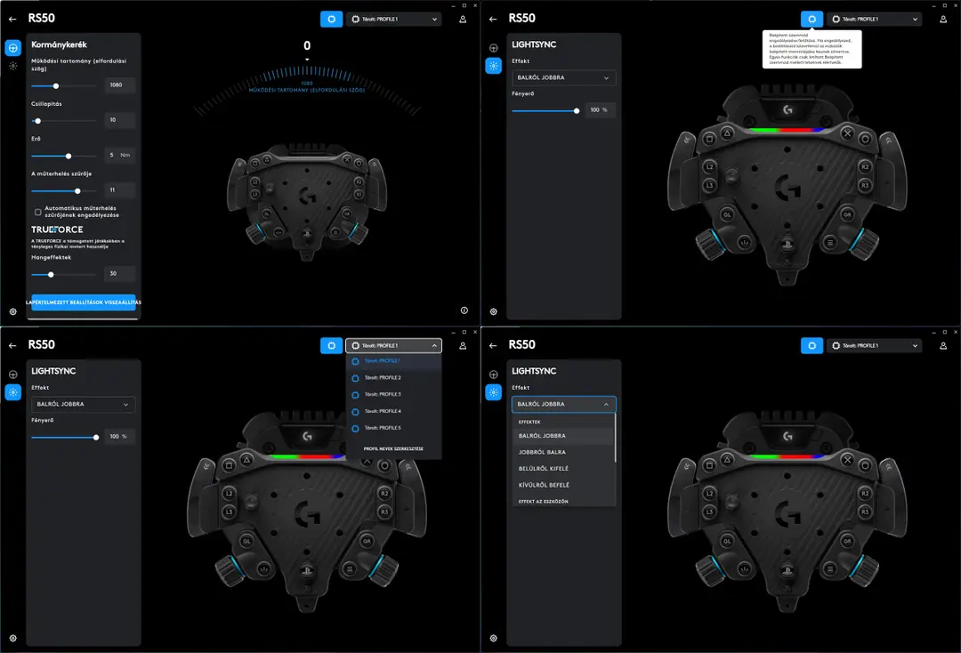Open account icon in window with open Effekt list
This screenshot has height=653, width=961.
pyautogui.click(x=943, y=345)
